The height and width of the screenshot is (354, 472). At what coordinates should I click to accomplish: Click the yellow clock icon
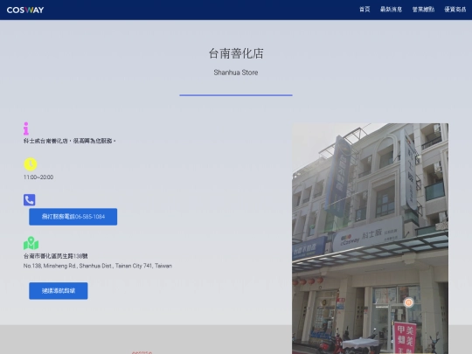coord(31,164)
